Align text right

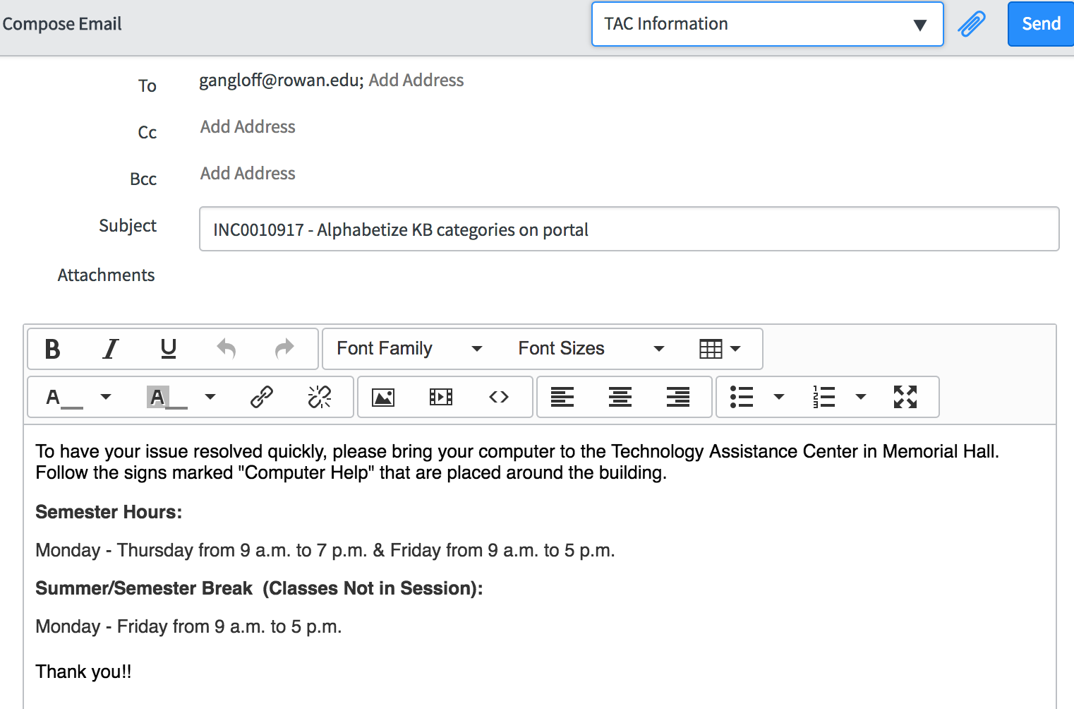point(678,398)
